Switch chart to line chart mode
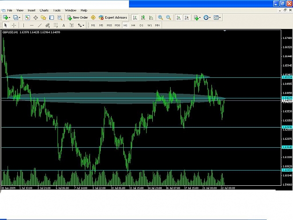Viewport: 293px width, 220px height. point(151,17)
